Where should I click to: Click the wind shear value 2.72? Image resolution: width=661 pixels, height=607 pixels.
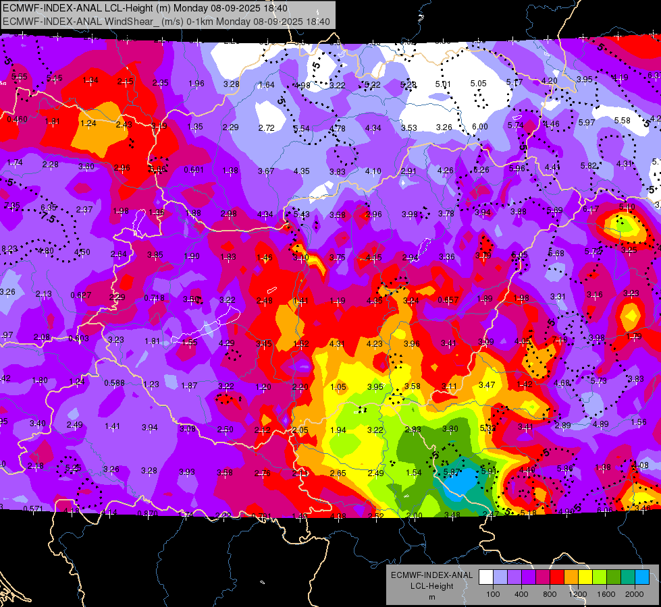(266, 127)
